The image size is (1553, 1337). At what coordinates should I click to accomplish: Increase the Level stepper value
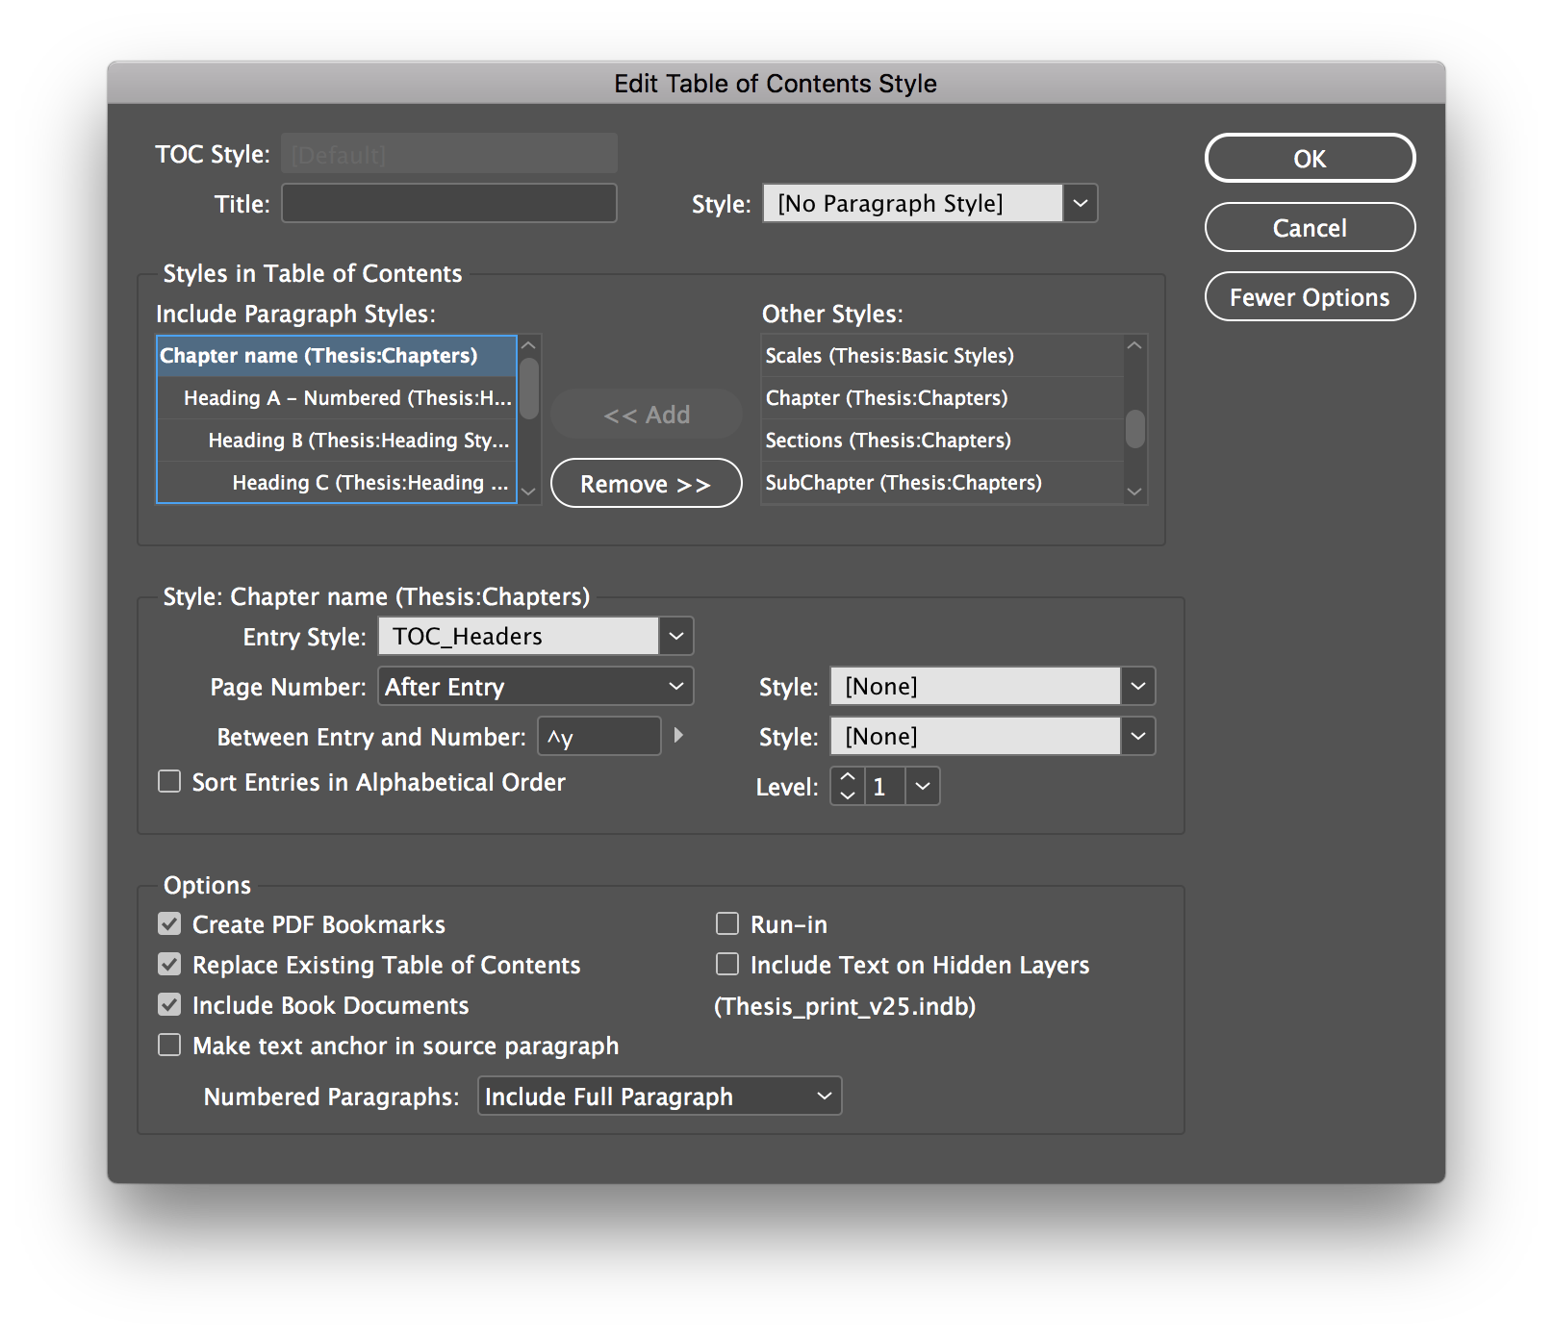pos(847,776)
